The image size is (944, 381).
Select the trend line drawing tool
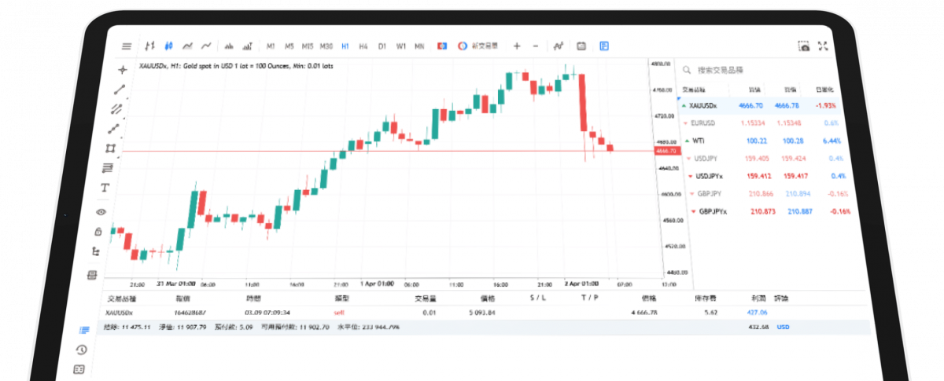pos(119,90)
